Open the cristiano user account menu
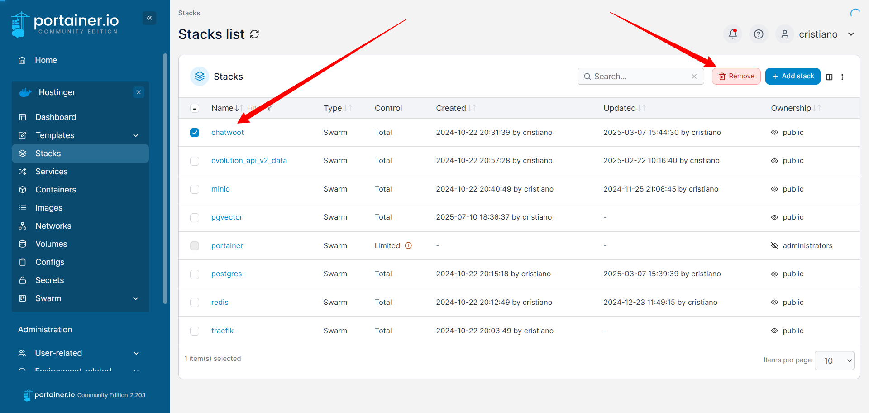 click(x=817, y=34)
